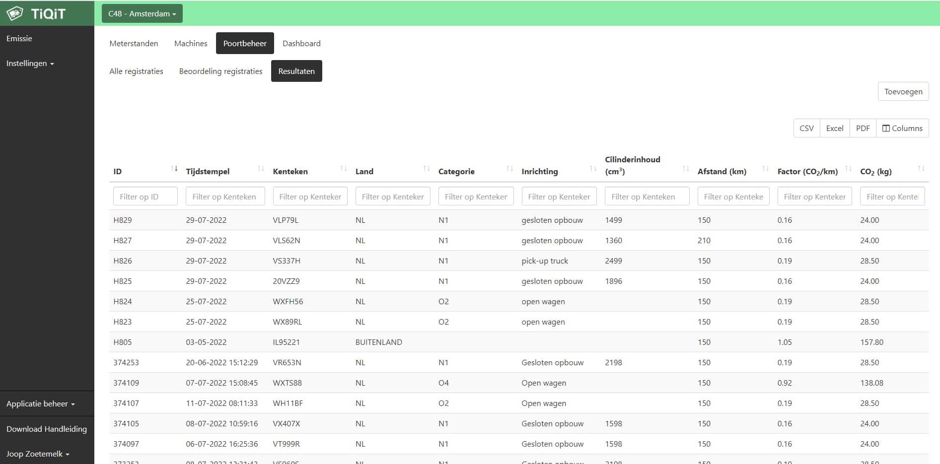940x464 pixels.
Task: Sort by Tijdstempel column arrows
Action: click(x=261, y=169)
